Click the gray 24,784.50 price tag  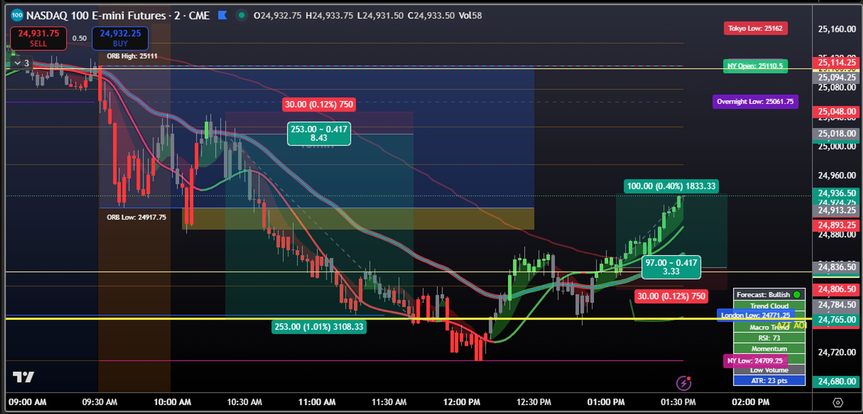pos(837,305)
